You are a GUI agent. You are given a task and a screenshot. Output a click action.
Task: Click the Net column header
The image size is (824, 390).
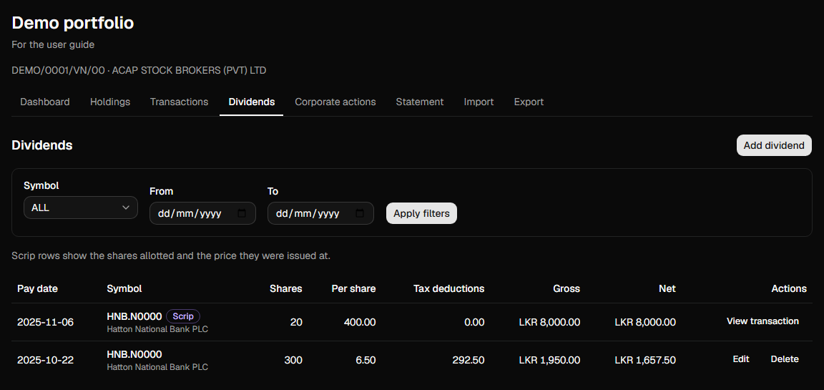pyautogui.click(x=668, y=288)
